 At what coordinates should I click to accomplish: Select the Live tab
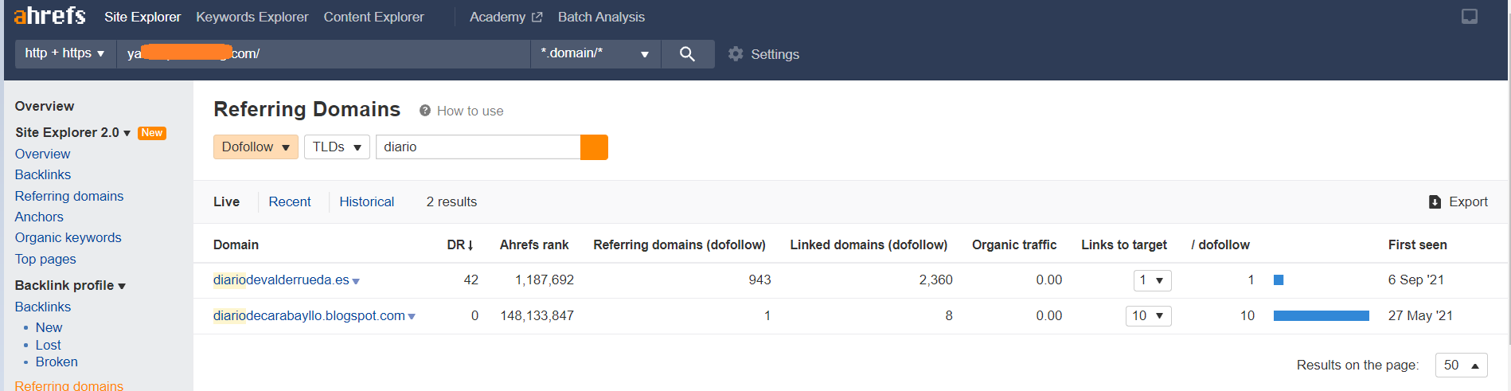coord(226,201)
